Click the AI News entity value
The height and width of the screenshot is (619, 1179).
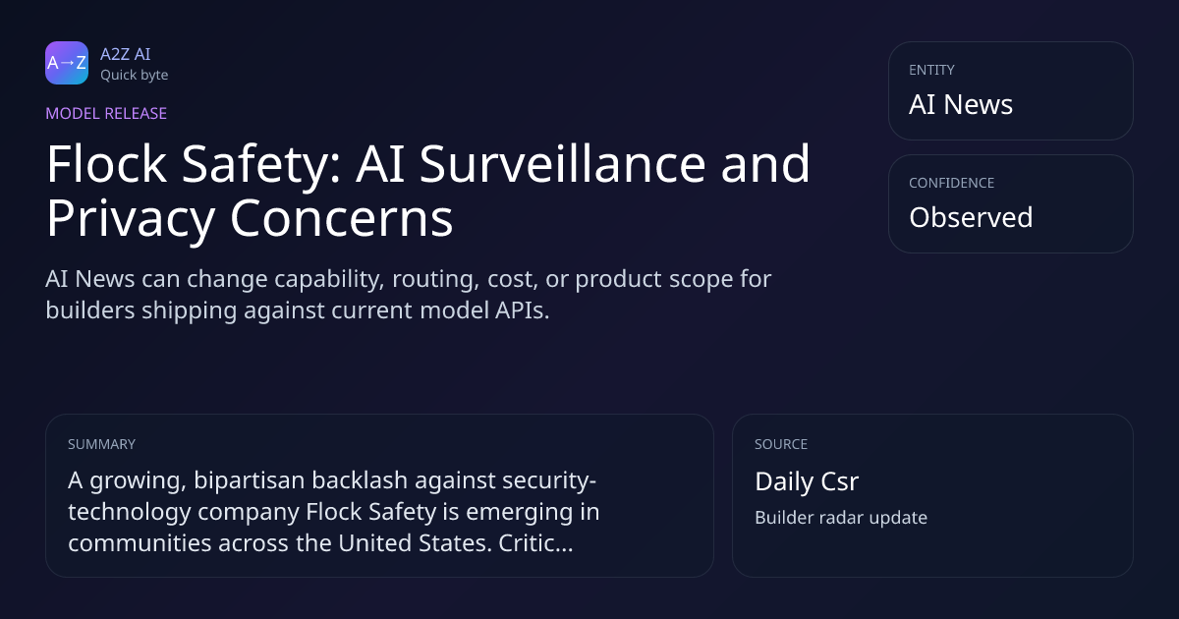[961, 104]
